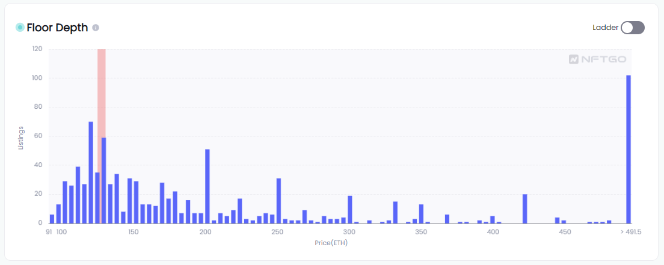Click the bar at 350 ETH
The height and width of the screenshot is (265, 664).
click(x=421, y=213)
